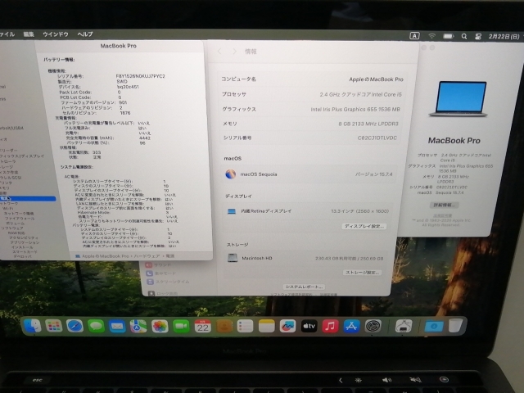The height and width of the screenshot is (393, 524).
Task: Open the ヘルプ menu
Action: point(85,34)
